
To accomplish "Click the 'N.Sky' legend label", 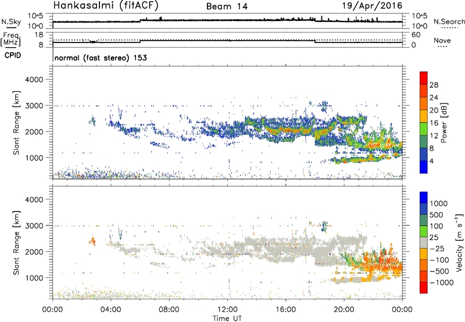I will pos(11,22).
